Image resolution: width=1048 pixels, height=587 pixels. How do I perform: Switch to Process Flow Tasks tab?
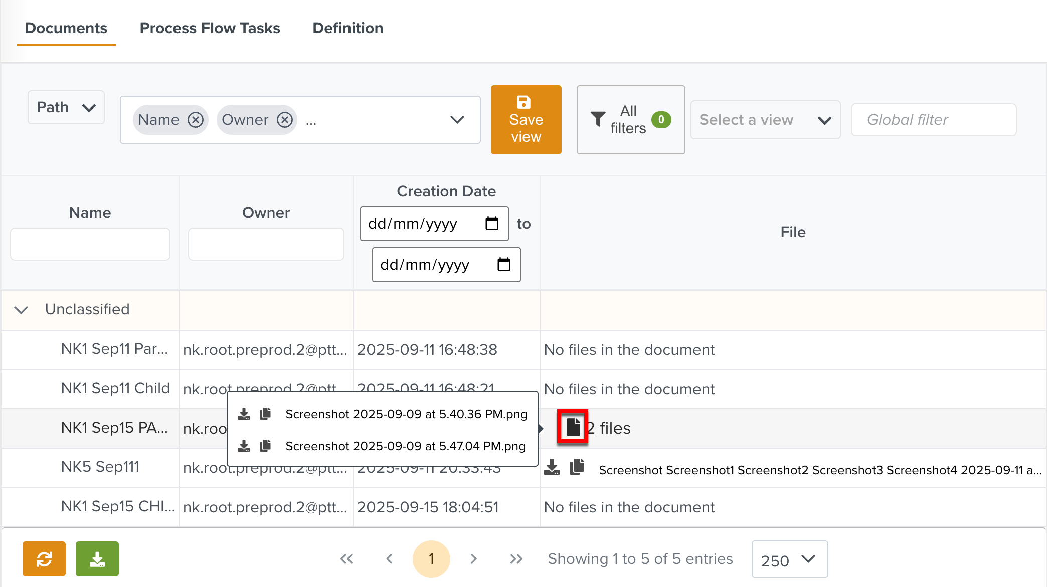click(x=210, y=28)
